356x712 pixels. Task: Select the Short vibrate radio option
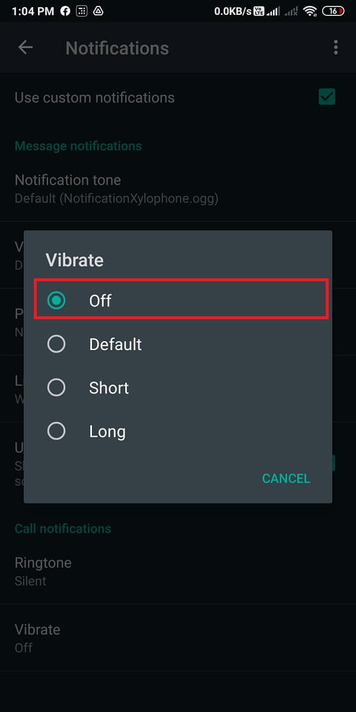(x=56, y=387)
